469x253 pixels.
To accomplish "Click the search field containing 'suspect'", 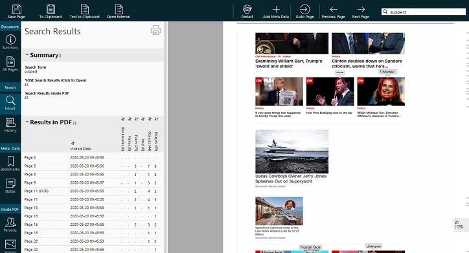I will click(423, 12).
